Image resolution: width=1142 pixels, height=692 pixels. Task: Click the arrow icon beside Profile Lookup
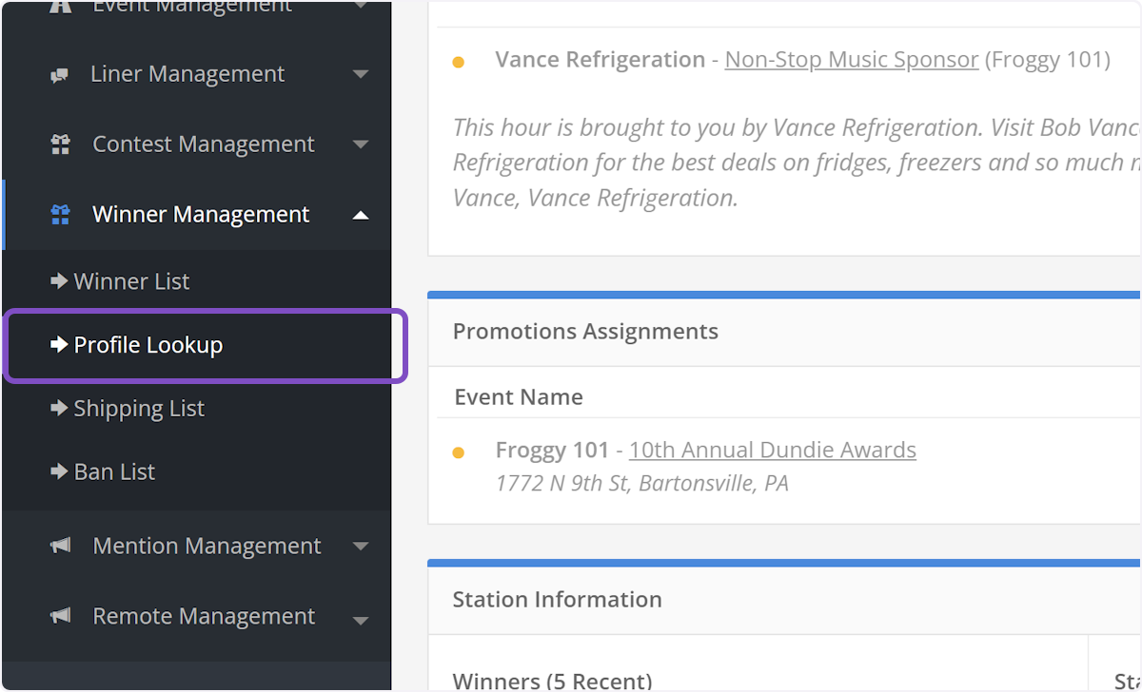point(60,346)
